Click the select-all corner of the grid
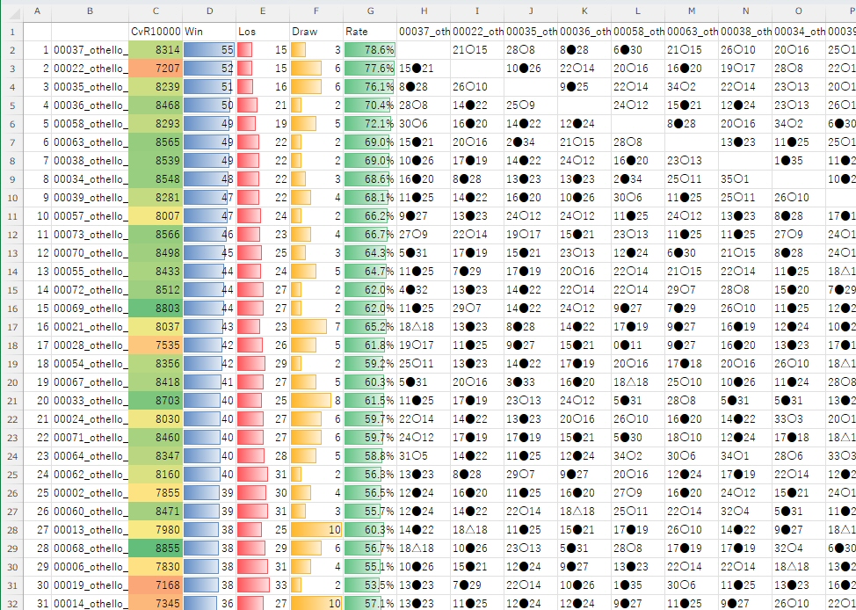 11,11
